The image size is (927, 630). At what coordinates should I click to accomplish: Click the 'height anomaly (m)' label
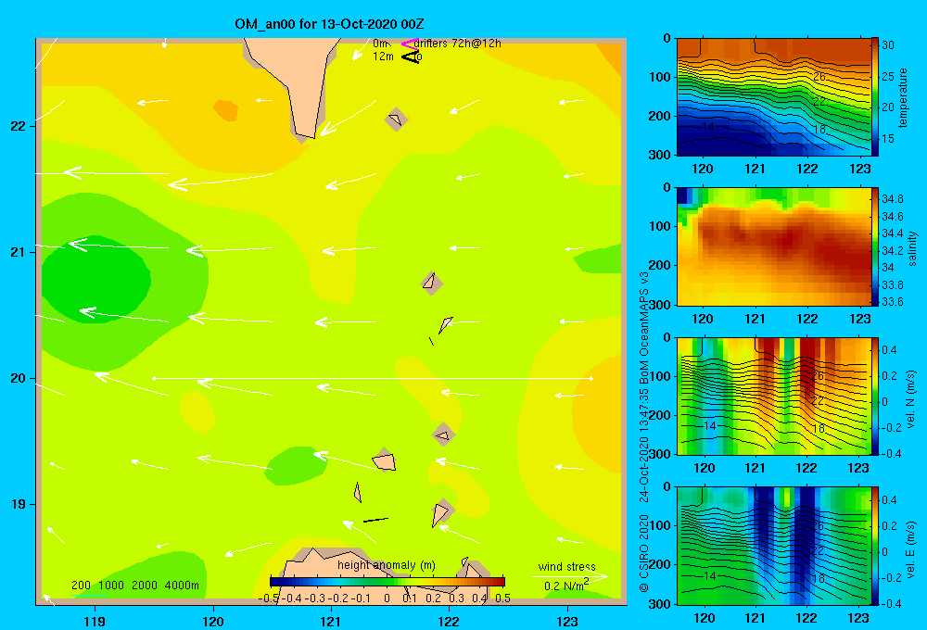(386, 565)
